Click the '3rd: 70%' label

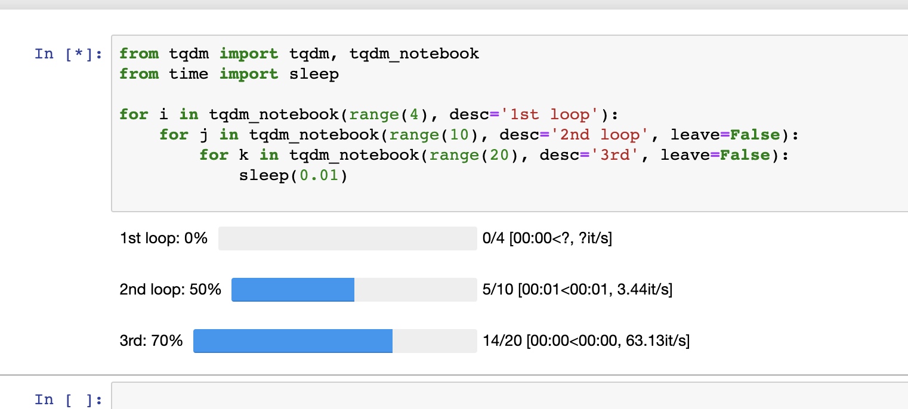pyautogui.click(x=151, y=341)
